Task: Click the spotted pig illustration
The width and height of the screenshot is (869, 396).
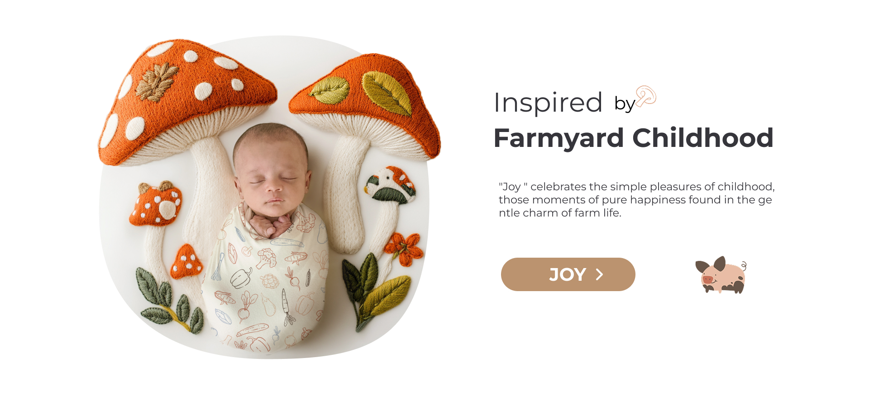Action: click(721, 275)
